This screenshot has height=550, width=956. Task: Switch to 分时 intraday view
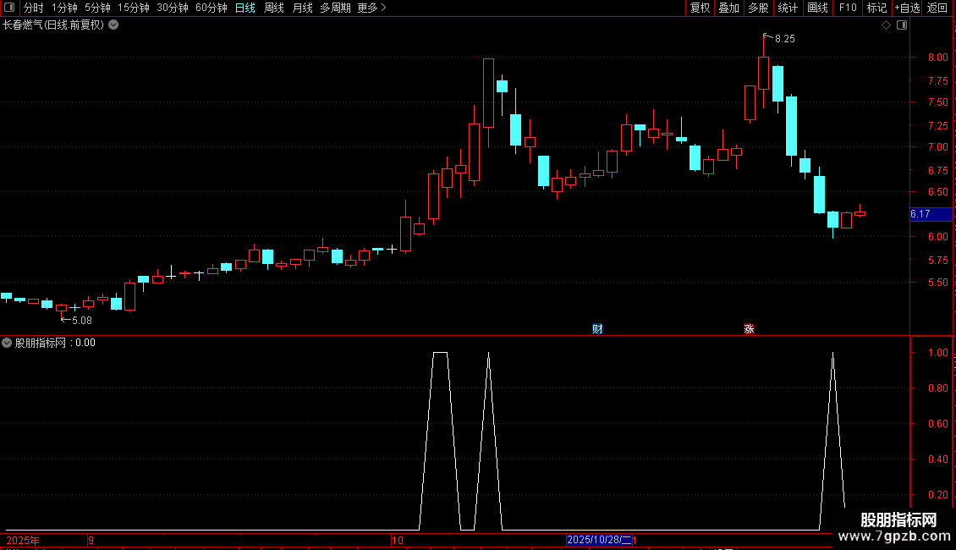tap(34, 8)
